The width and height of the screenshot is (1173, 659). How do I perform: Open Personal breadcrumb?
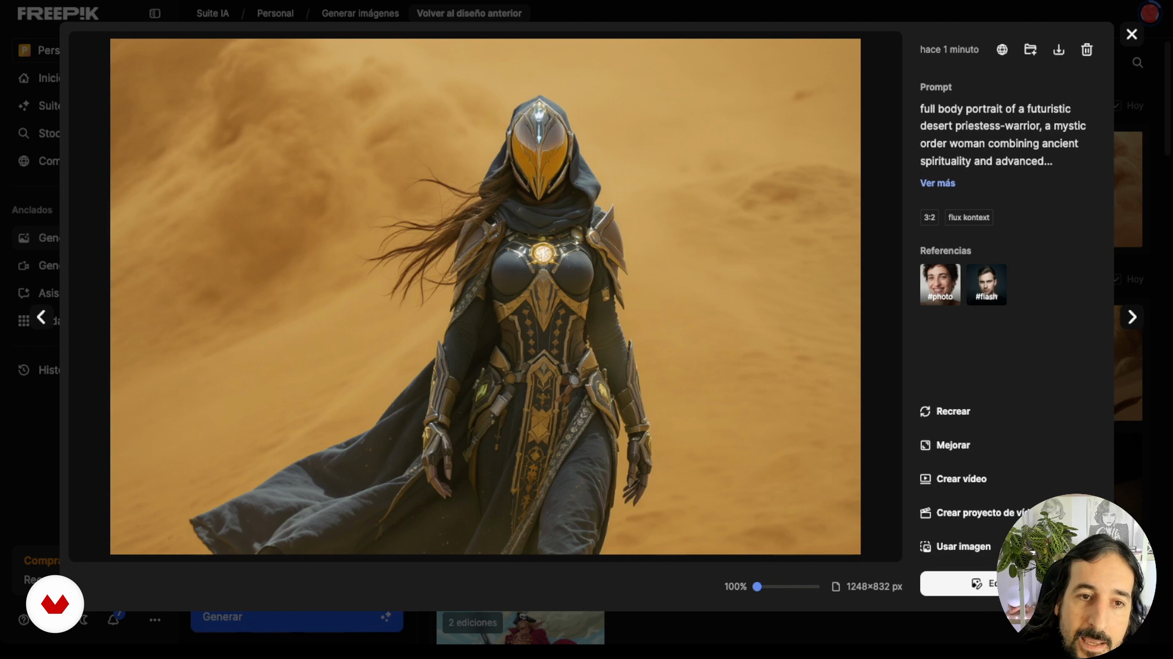275,13
